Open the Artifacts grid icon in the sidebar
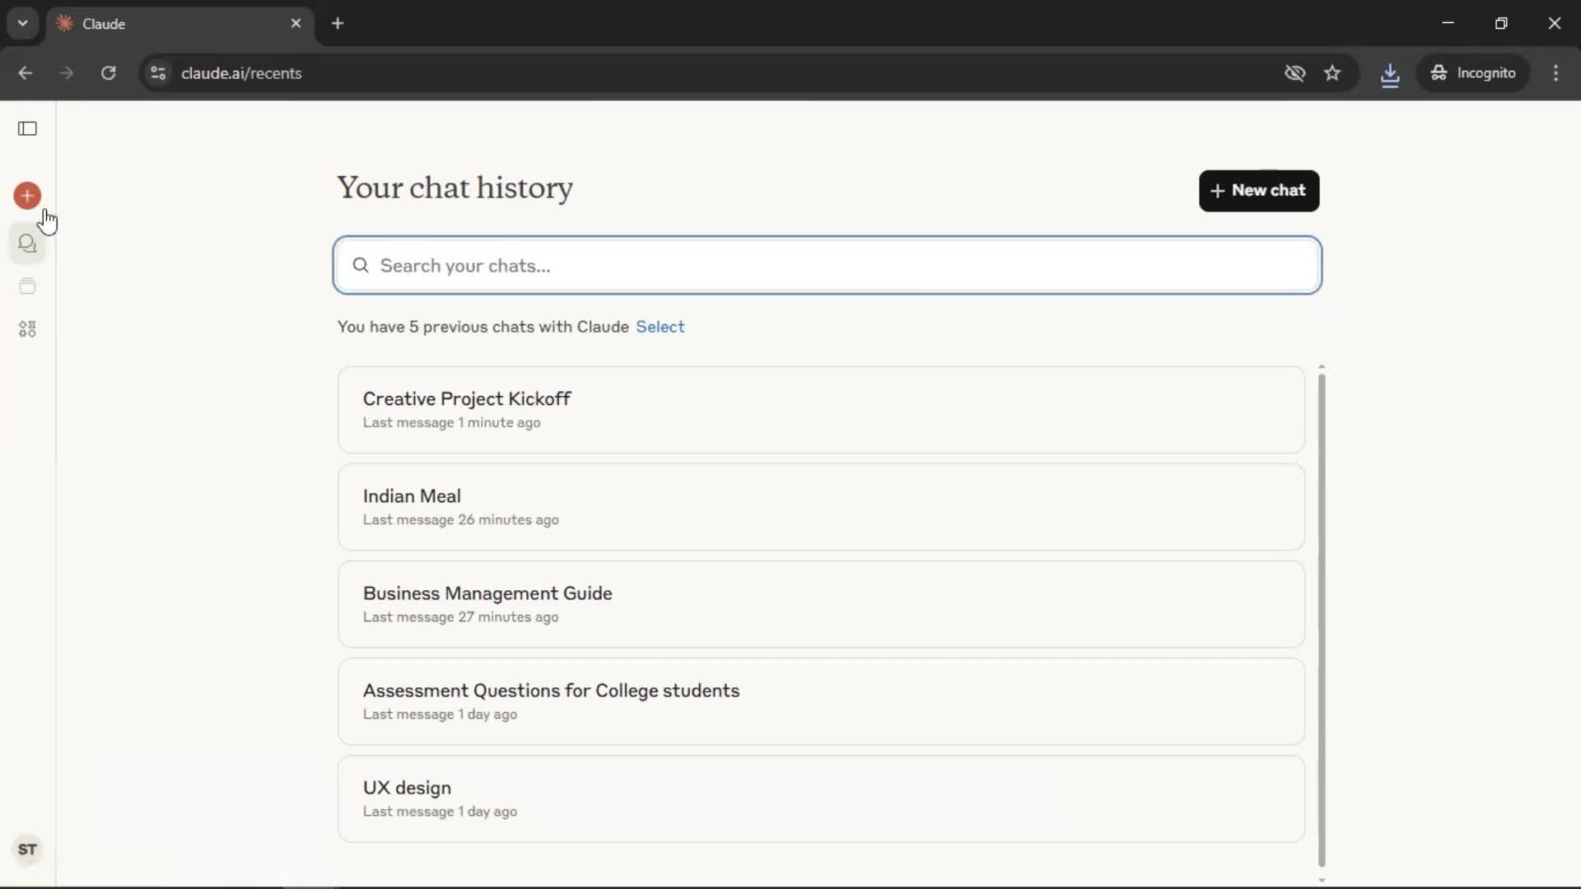The width and height of the screenshot is (1581, 889). [x=27, y=329]
